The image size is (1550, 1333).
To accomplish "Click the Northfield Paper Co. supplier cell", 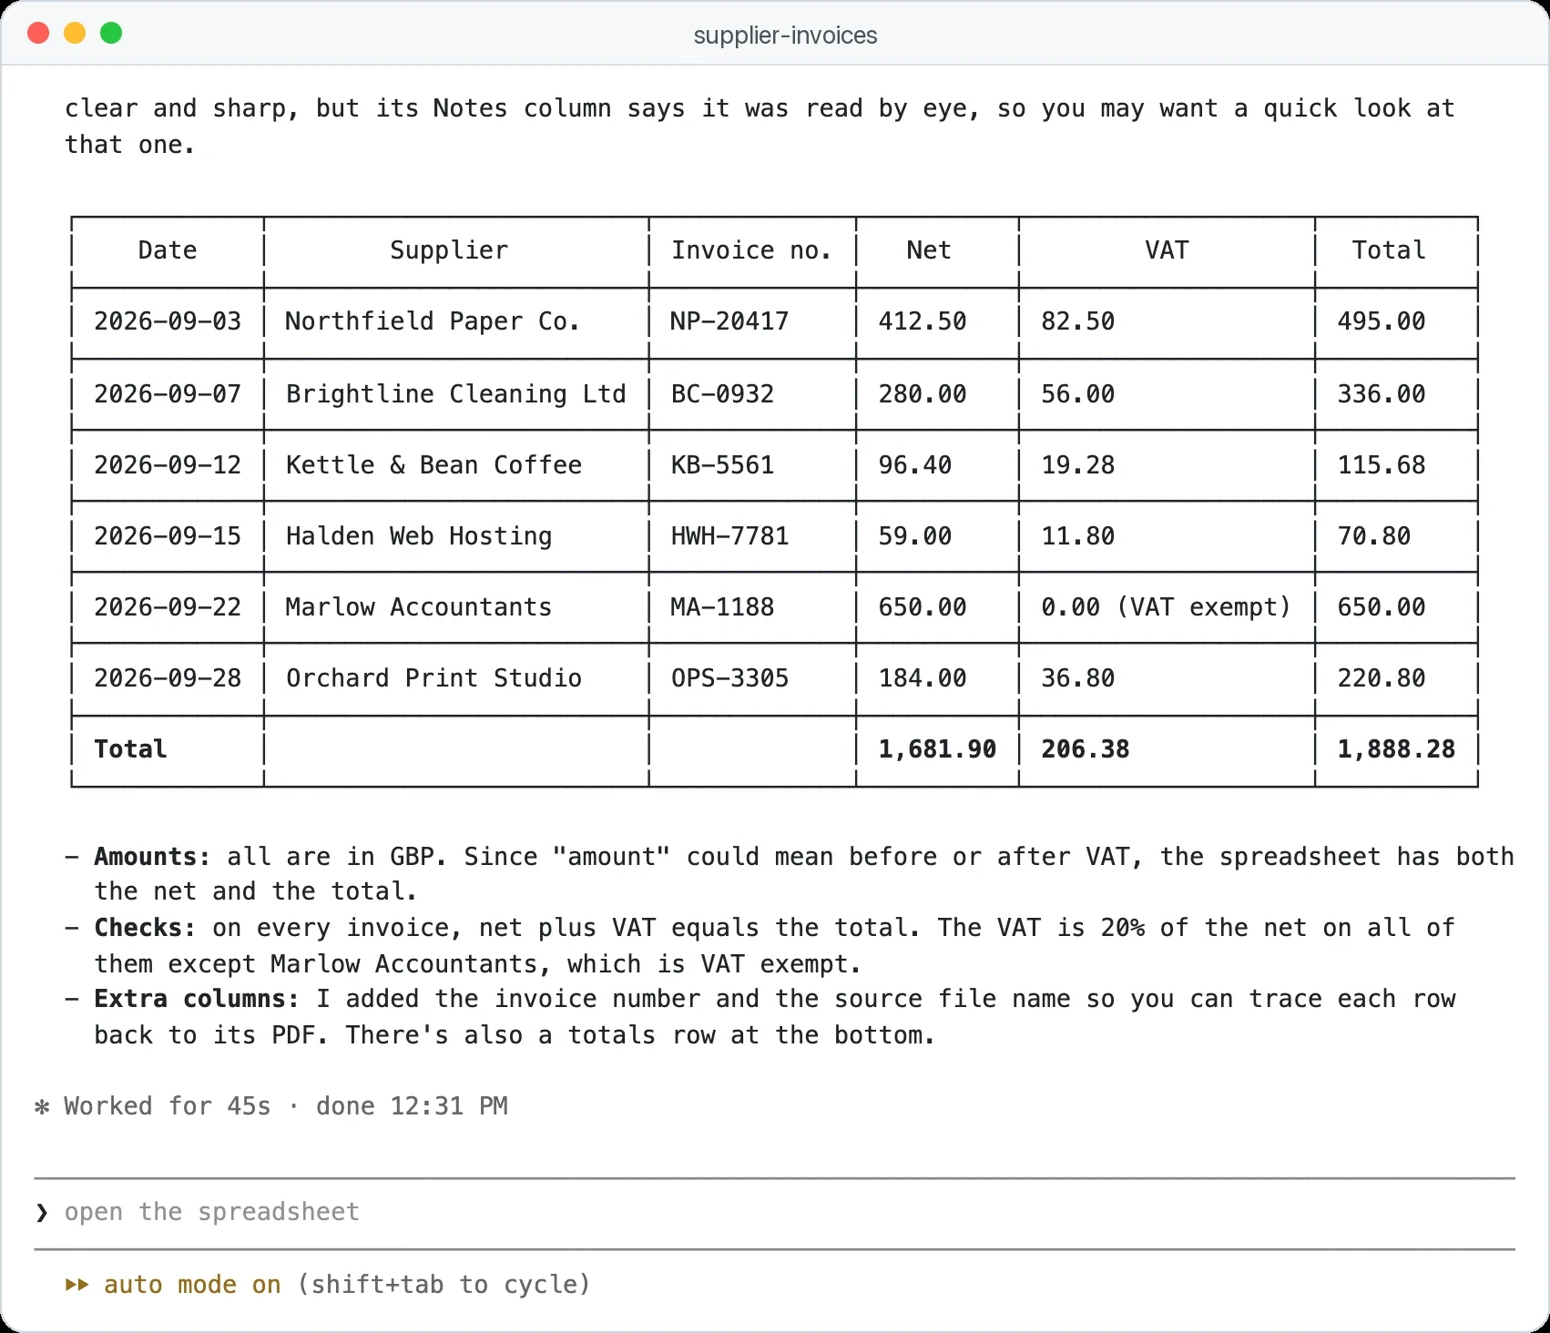I will [x=432, y=321].
